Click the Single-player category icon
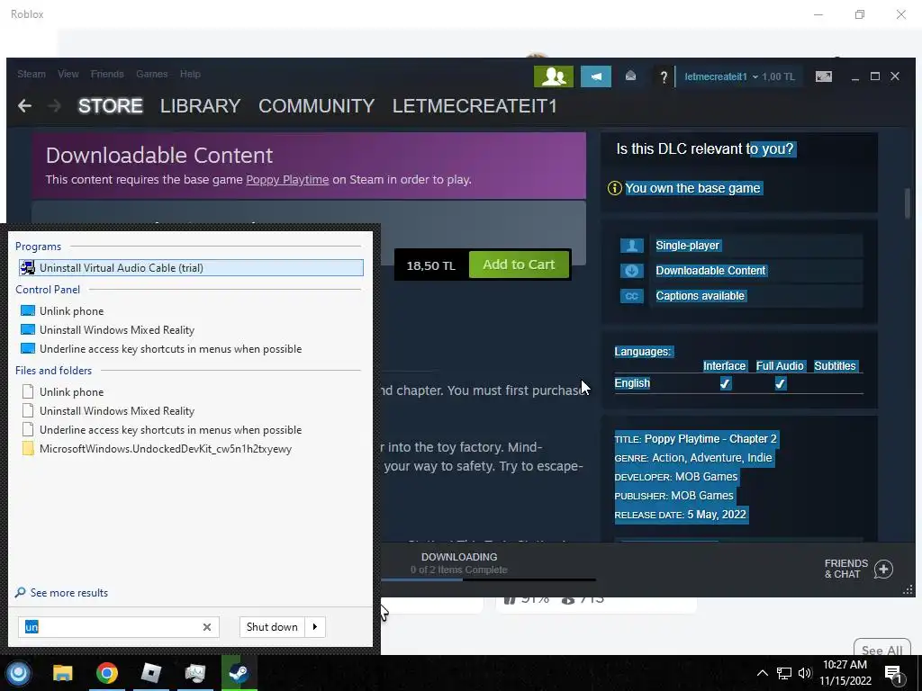This screenshot has height=691, width=922. [x=631, y=246]
